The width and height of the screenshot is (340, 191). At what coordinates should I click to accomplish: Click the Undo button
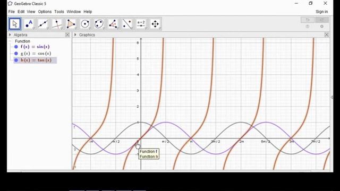[308, 20]
